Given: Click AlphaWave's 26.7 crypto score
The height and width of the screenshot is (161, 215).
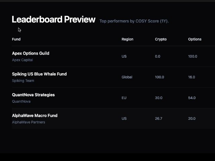Looking at the screenshot, I should 159,118.
